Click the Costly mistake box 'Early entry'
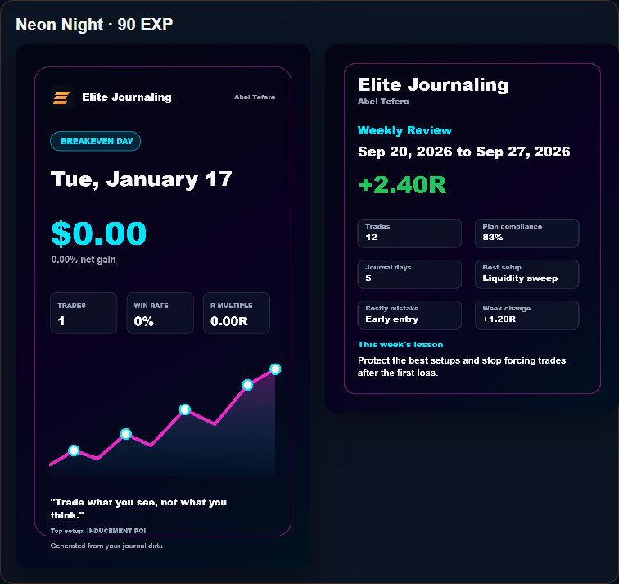Image resolution: width=619 pixels, height=584 pixels. pos(409,315)
